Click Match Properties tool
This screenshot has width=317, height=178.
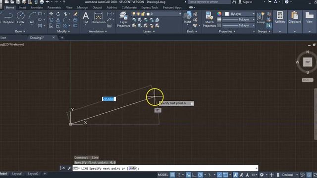[x=209, y=19]
